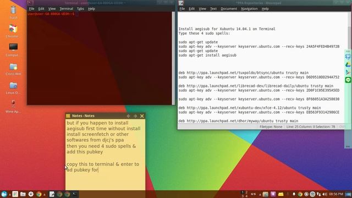Click the xubuntu-dev/xfce-4.12 deb line
This screenshot has height=198, width=352.
coord(250,108)
